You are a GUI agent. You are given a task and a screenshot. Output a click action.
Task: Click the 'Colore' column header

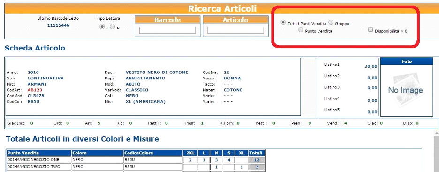(x=98, y=153)
